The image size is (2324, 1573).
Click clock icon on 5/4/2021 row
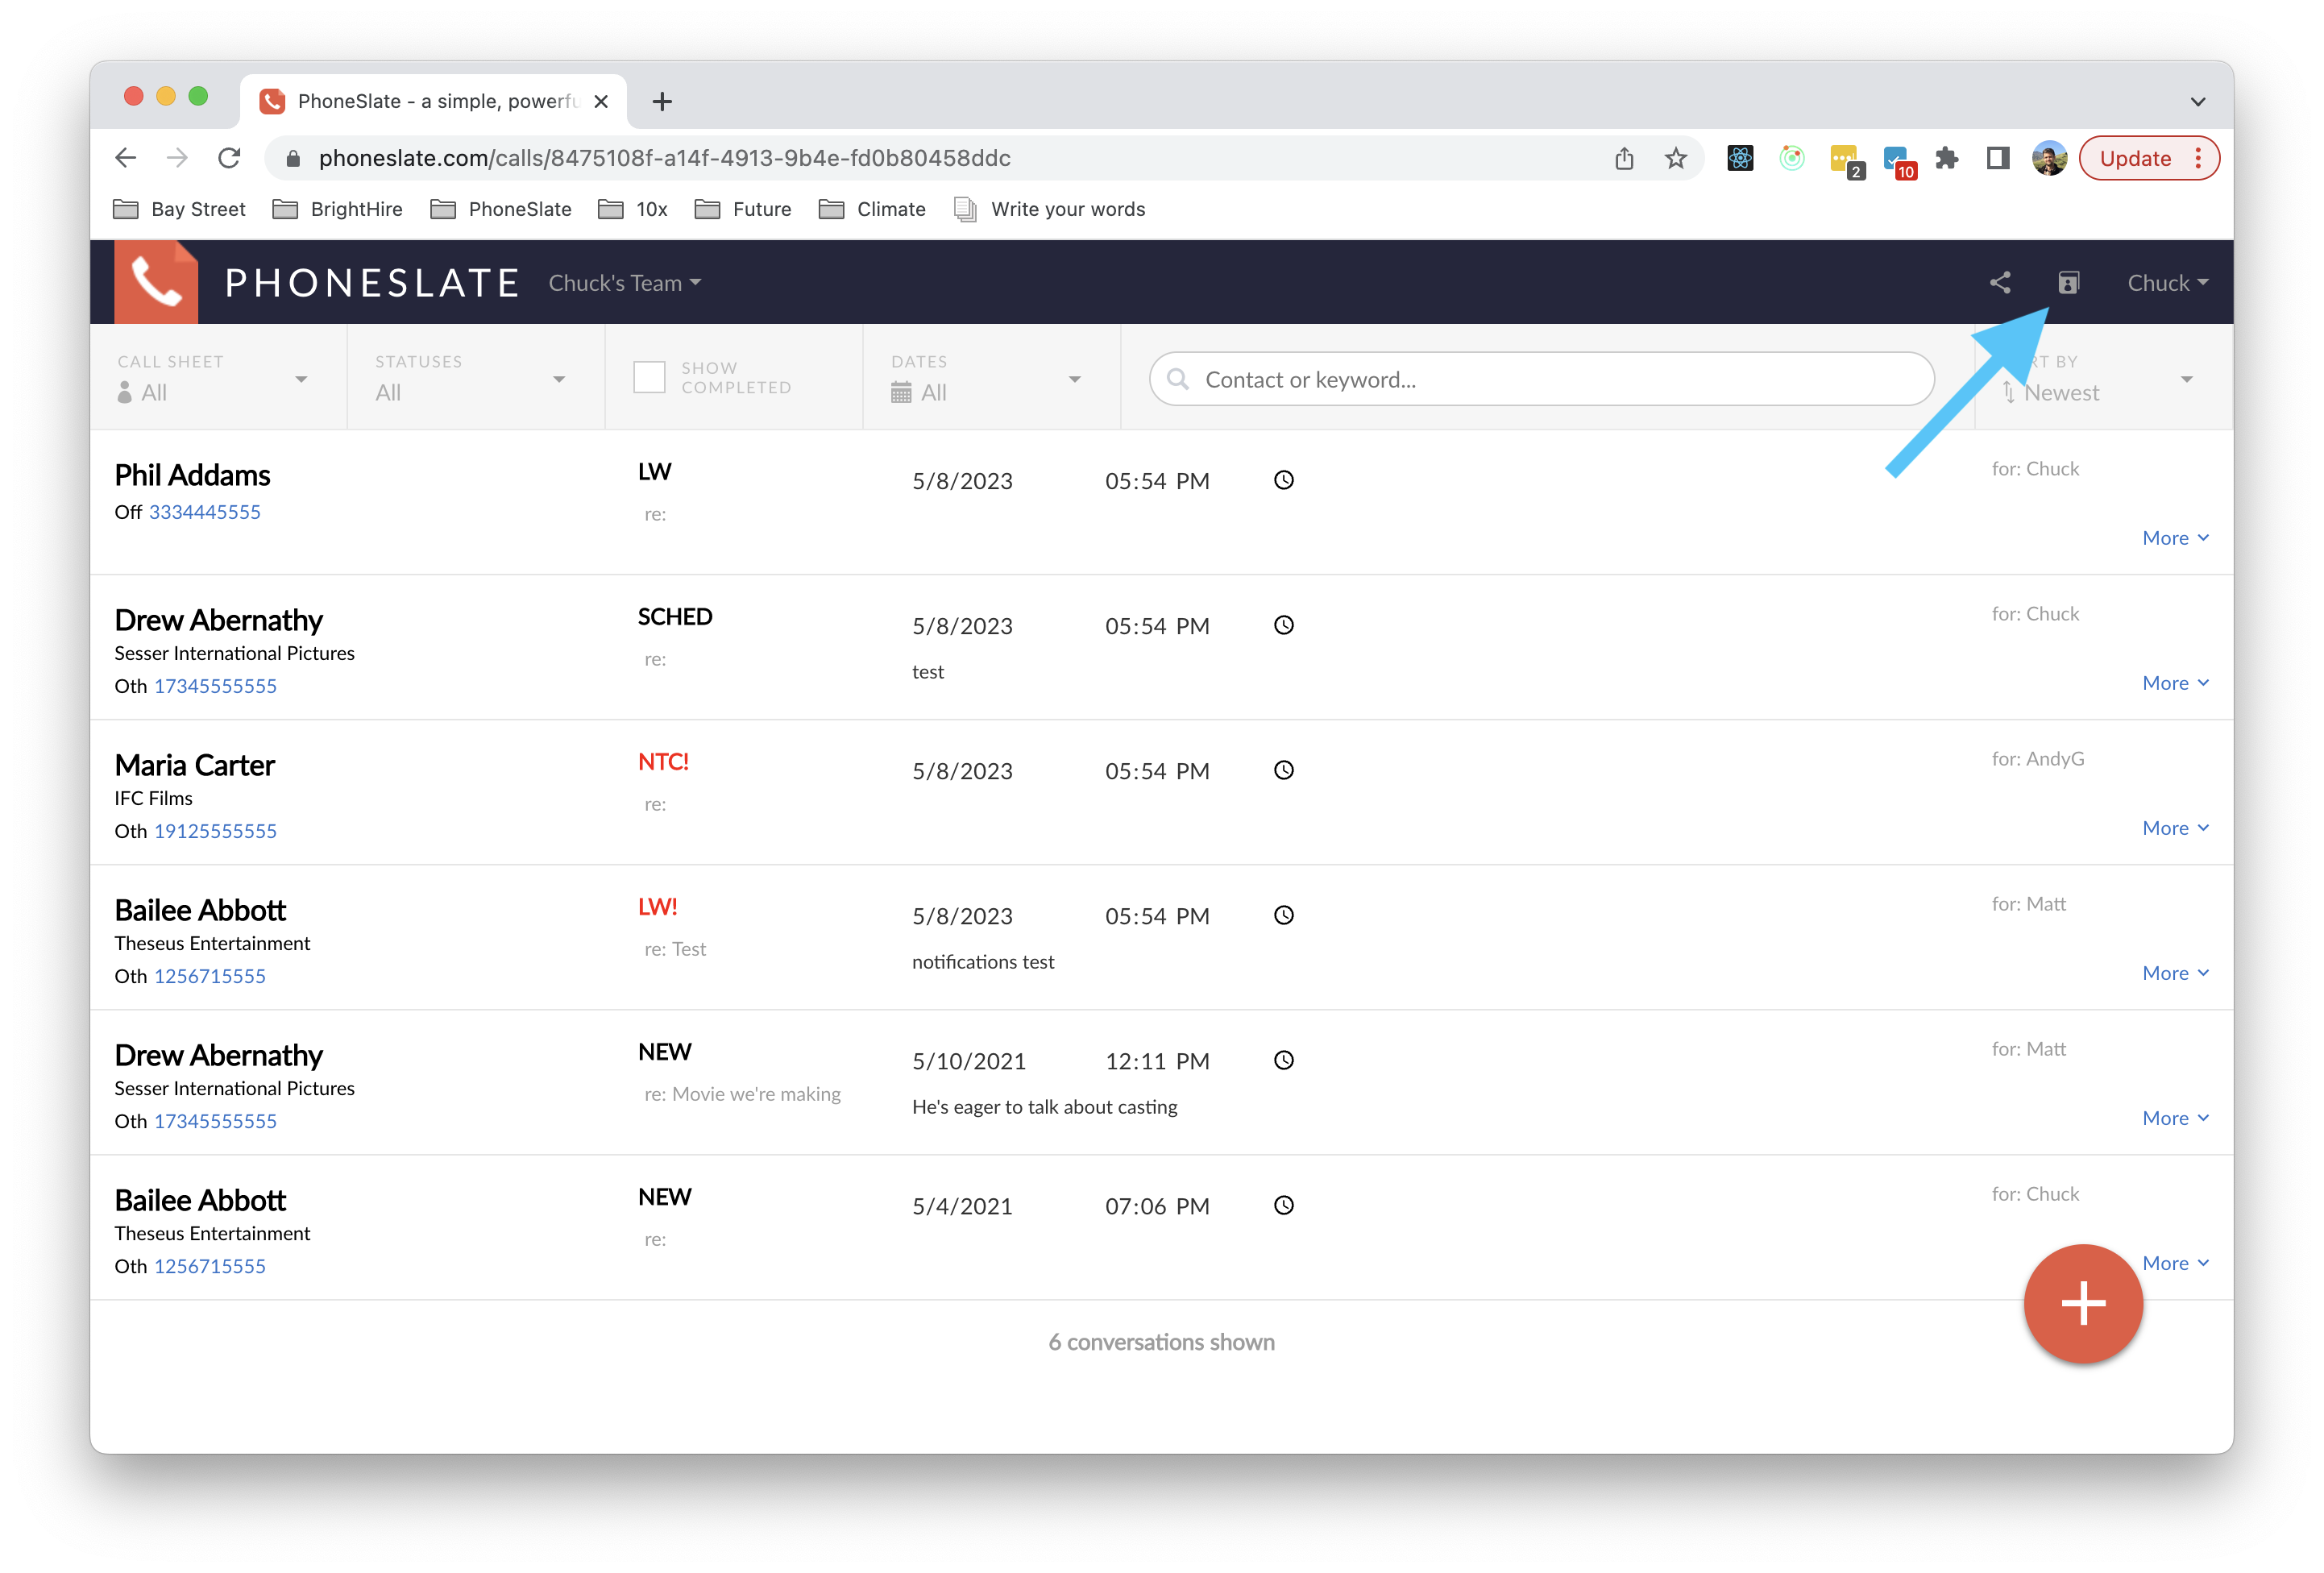point(1284,1205)
